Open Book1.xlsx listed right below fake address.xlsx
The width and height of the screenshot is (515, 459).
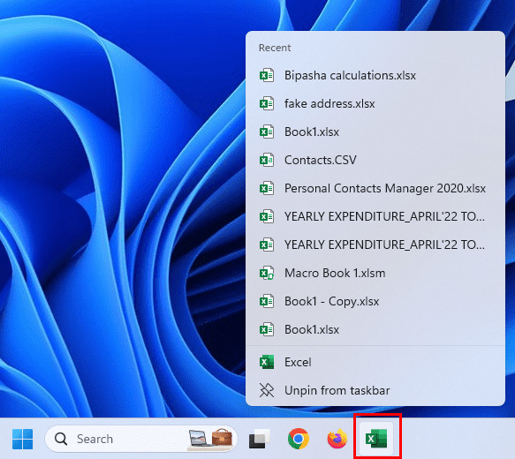(375, 132)
